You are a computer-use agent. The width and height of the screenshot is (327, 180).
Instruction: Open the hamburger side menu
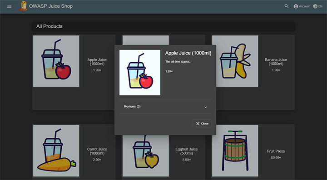[x=10, y=6]
